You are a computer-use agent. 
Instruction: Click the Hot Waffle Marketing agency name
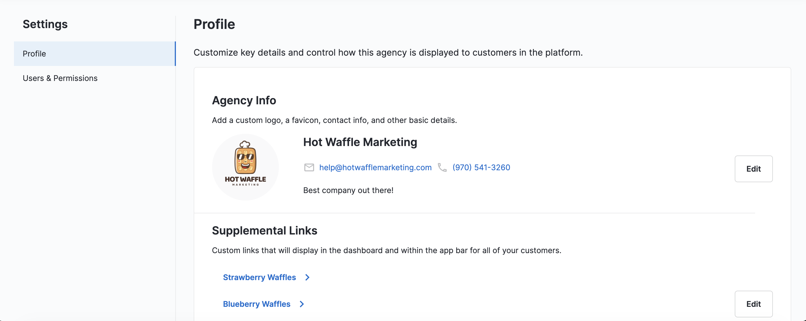[360, 142]
